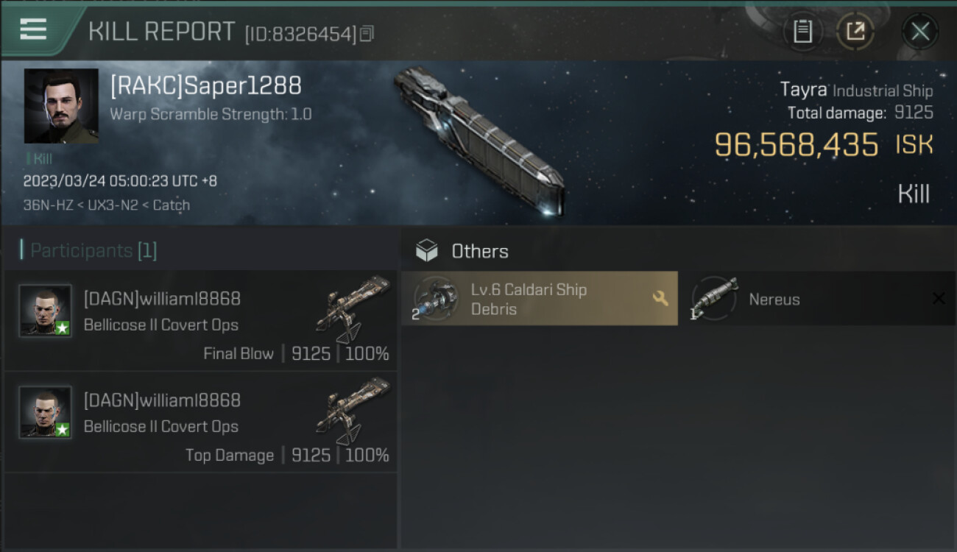Click the Bellicose II ship icon for Final Blow
This screenshot has width=957, height=552.
353,309
